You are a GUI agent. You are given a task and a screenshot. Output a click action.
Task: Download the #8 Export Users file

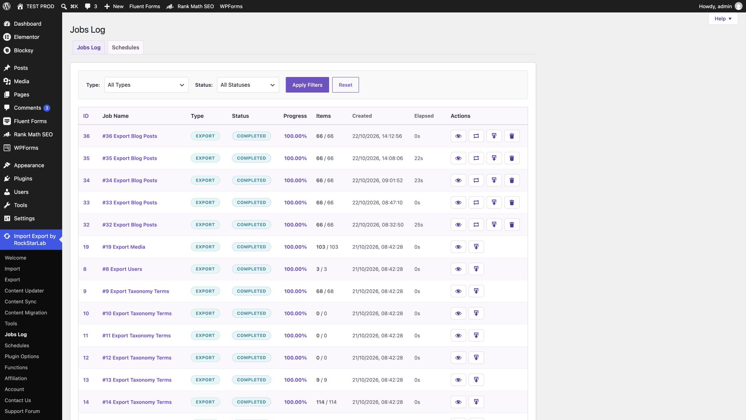tap(476, 269)
